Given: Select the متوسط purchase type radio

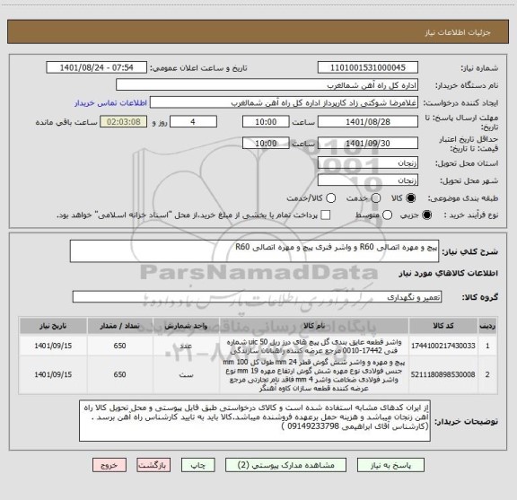Looking at the screenshot, I should point(387,215).
